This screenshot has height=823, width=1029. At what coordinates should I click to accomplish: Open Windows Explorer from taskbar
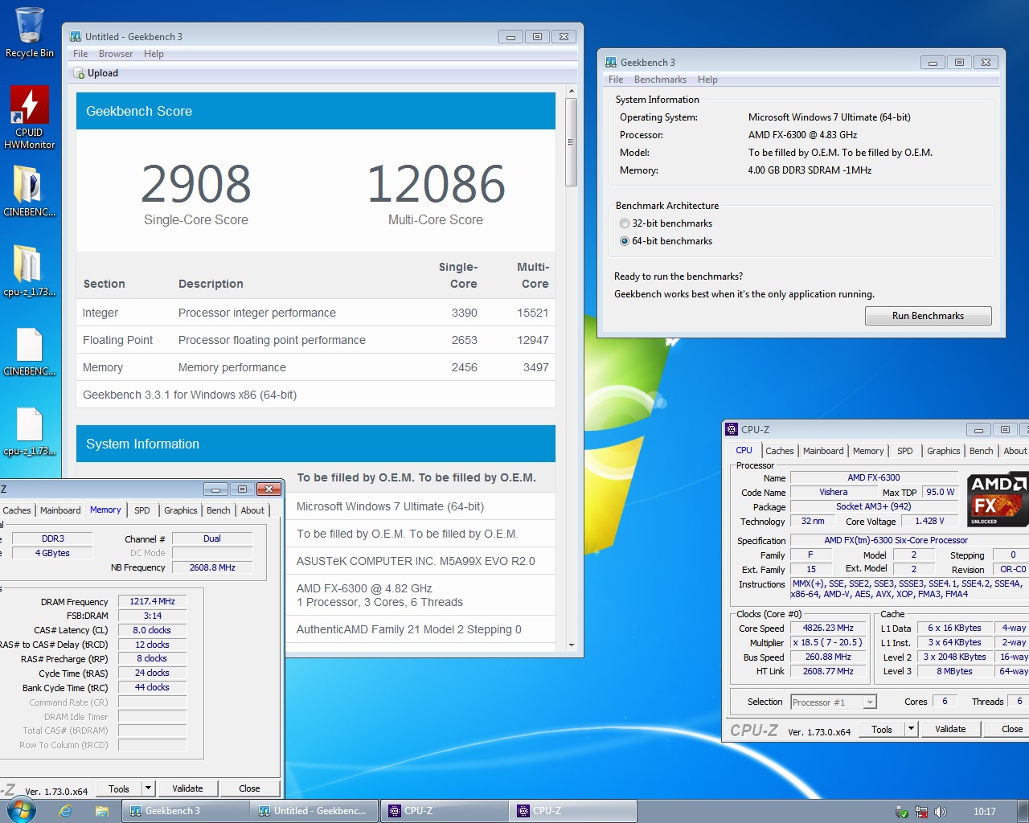click(x=101, y=811)
